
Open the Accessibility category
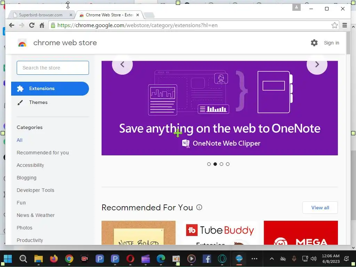[x=31, y=165]
